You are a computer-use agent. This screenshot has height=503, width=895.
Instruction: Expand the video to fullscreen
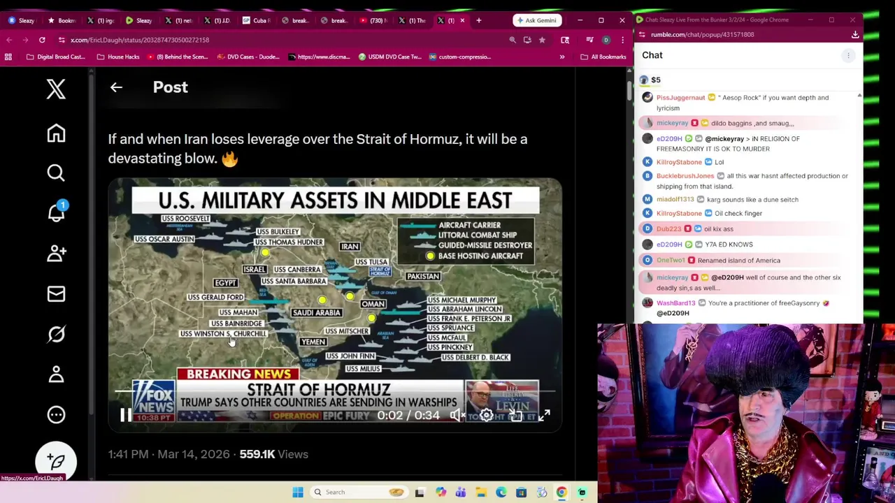[x=544, y=415]
